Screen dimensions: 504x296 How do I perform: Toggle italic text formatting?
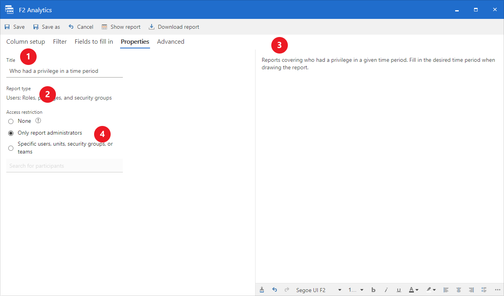tap(386, 290)
